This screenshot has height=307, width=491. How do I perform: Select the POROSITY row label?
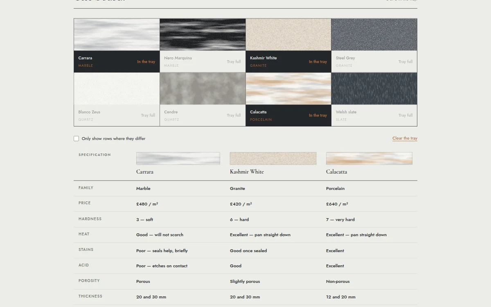(89, 281)
